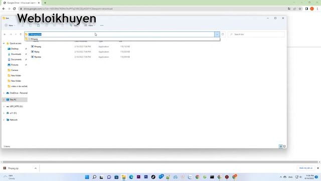The width and height of the screenshot is (321, 181).
Task: Expand the Network node
Action: click(x=4, y=120)
